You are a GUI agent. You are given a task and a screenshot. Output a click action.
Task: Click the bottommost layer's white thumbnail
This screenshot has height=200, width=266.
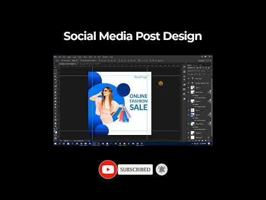click(192, 137)
